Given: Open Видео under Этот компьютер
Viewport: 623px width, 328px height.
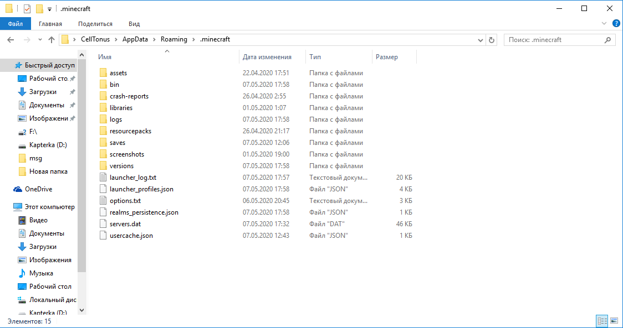Looking at the screenshot, I should (x=33, y=220).
